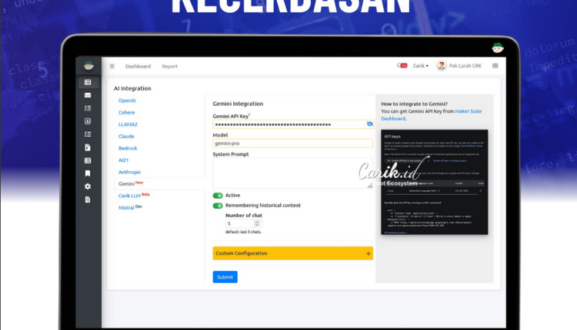Open Pak Lurah CRK user menu
This screenshot has width=577, height=330.
[x=462, y=66]
